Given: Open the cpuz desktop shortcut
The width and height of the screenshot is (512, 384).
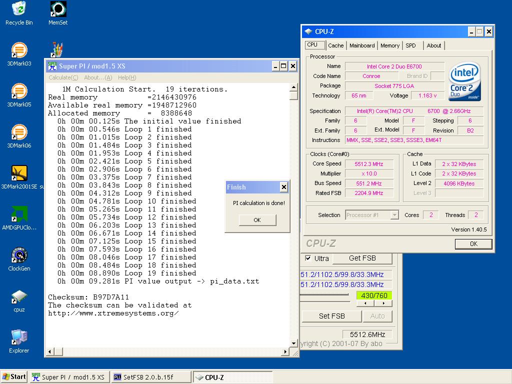Looking at the screenshot, I should click(x=19, y=300).
